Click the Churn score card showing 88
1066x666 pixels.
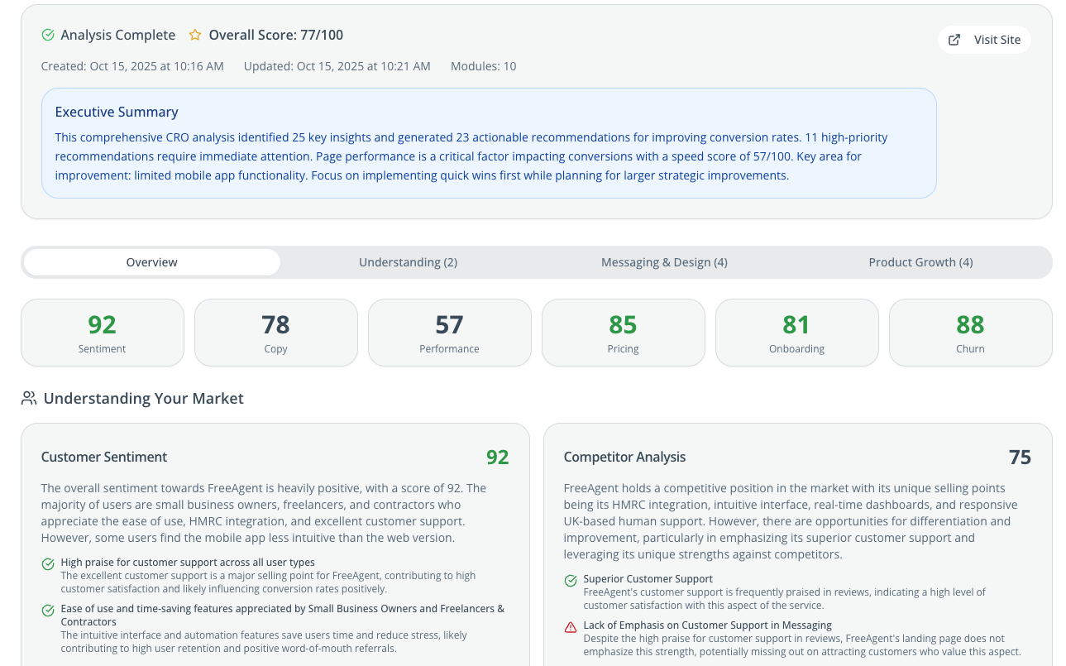[971, 333]
